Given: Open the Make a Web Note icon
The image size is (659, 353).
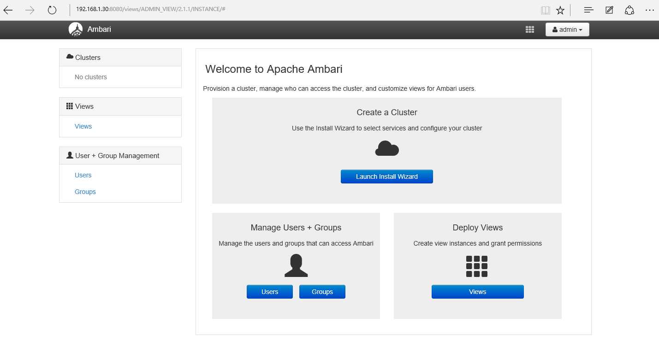Looking at the screenshot, I should 609,10.
